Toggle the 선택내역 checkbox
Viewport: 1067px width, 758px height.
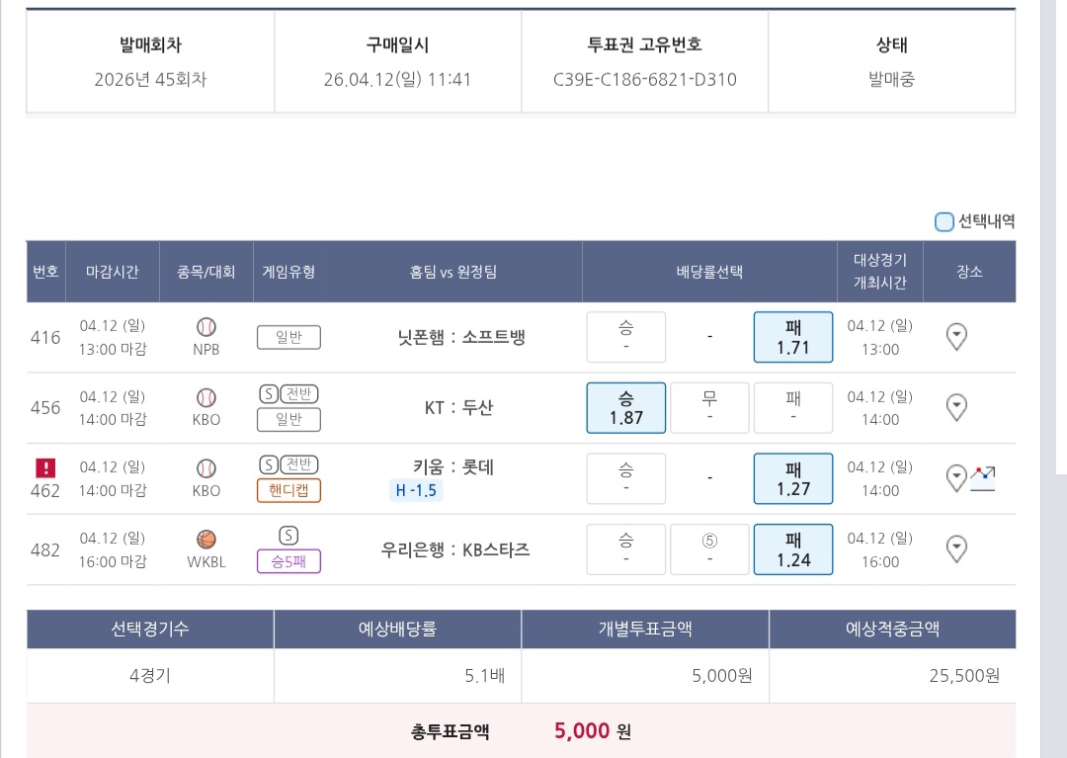tap(944, 221)
